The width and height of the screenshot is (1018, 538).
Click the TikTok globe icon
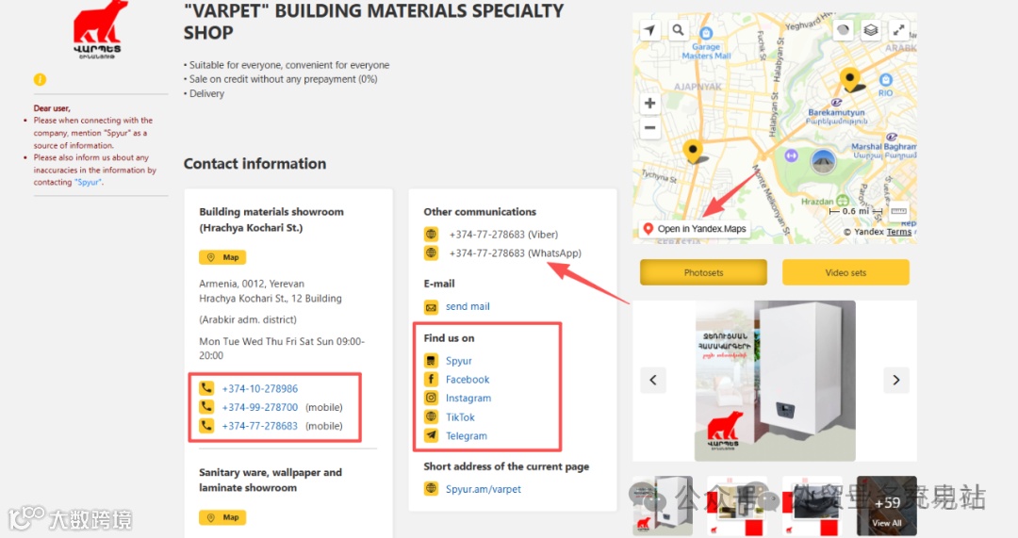click(431, 416)
